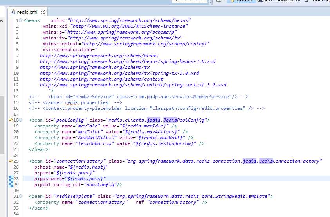Click the closing bean tag on line 23
Image resolution: width=330 pixels, height=217 pixels.
(x=38, y=149)
